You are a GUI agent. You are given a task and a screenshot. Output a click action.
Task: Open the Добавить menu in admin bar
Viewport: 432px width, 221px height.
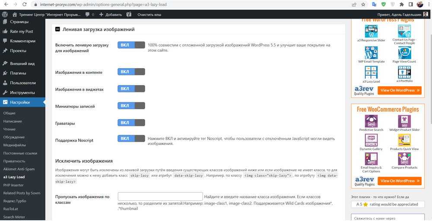[x=111, y=14]
